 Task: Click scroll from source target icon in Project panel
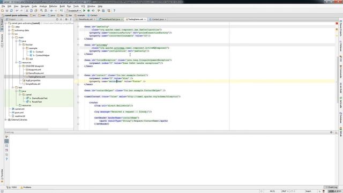(57, 19)
